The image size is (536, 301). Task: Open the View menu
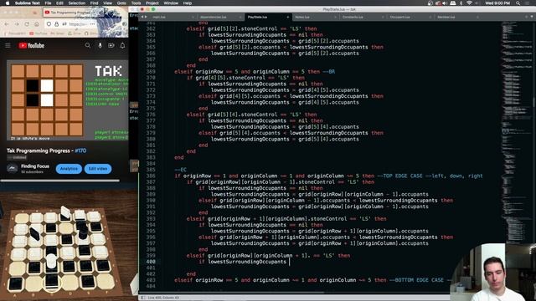point(107,3)
